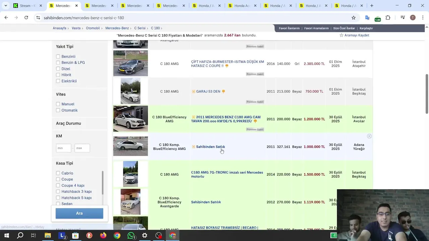Select Otomatik transmission checkbox
The width and height of the screenshot is (429, 241).
click(x=58, y=110)
